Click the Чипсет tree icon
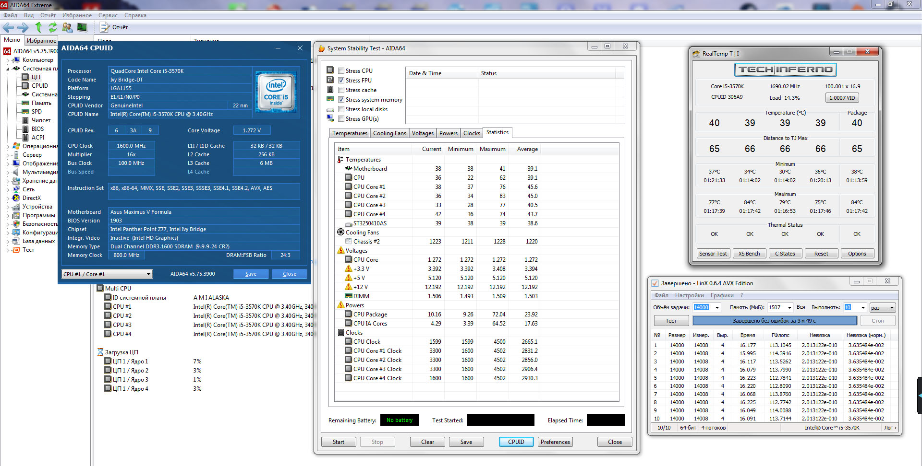The image size is (922, 466). click(25, 120)
